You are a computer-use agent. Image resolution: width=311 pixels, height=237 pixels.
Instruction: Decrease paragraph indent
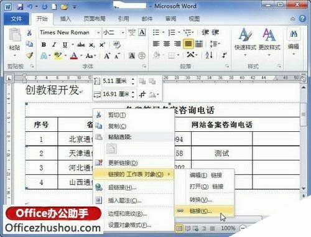click(x=205, y=32)
